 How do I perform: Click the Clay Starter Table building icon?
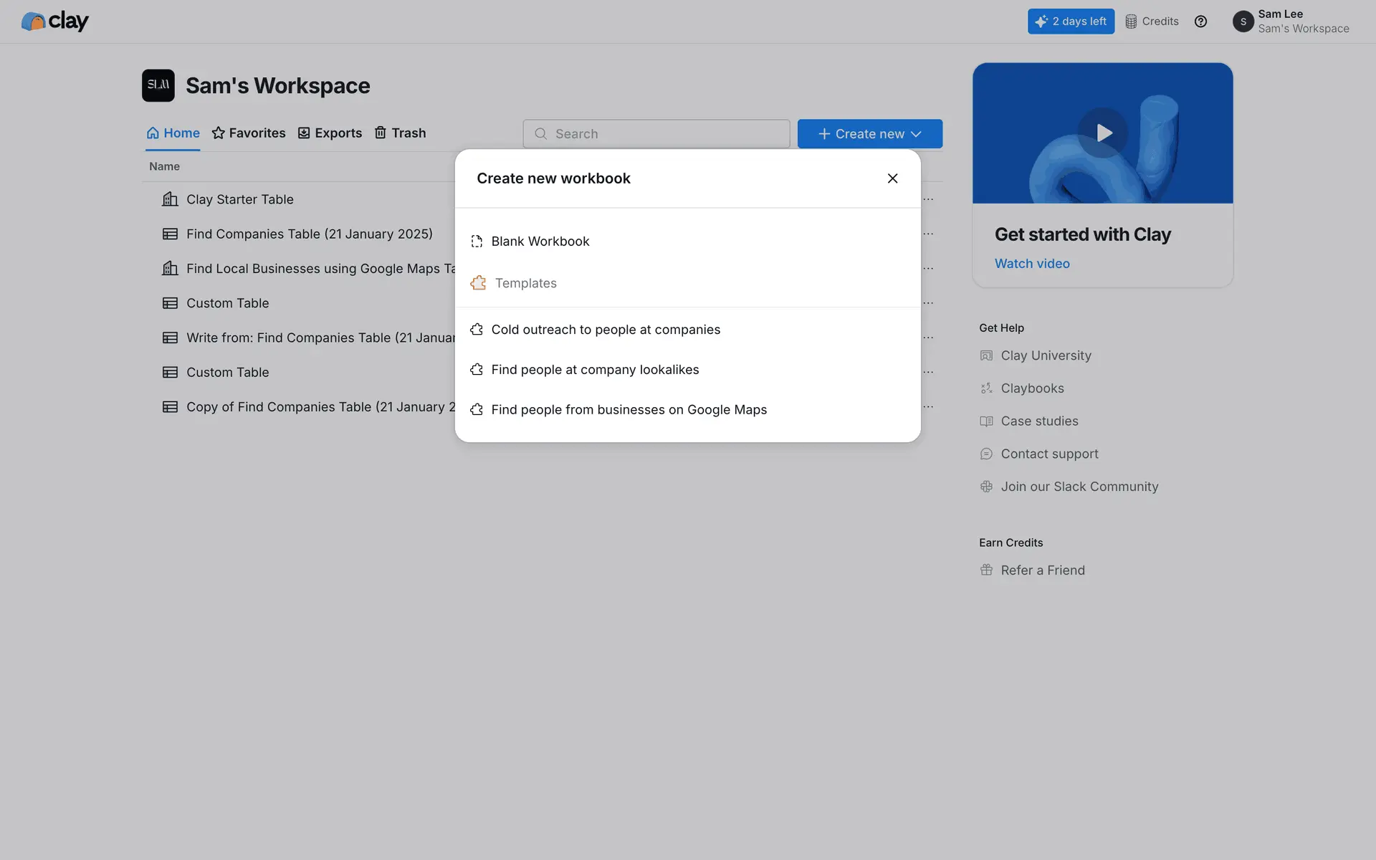(170, 199)
